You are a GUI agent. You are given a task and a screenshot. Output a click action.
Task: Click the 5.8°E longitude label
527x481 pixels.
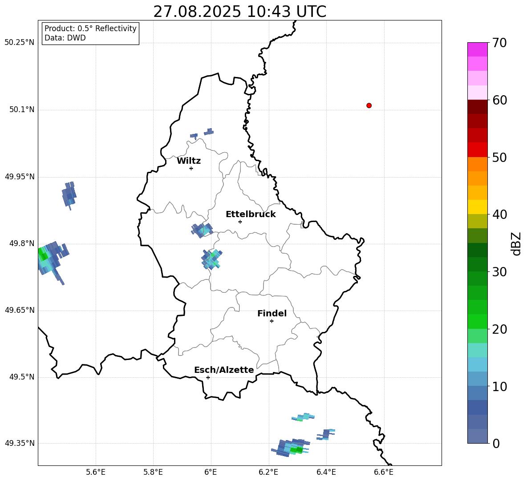pyautogui.click(x=153, y=472)
